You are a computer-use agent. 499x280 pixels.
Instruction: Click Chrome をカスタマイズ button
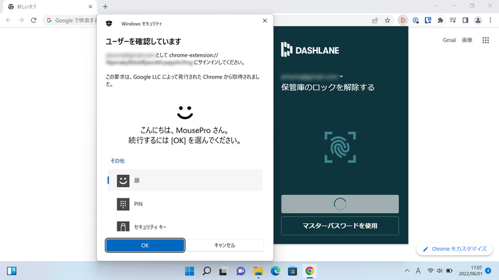point(455,249)
